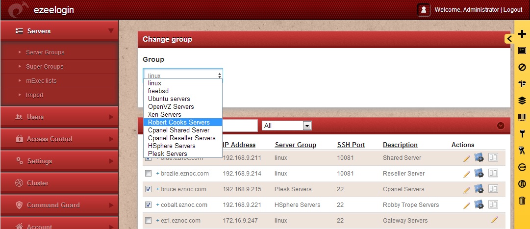Choose HSphere Servers in the dropdown list
The height and width of the screenshot is (229, 530).
point(183,146)
